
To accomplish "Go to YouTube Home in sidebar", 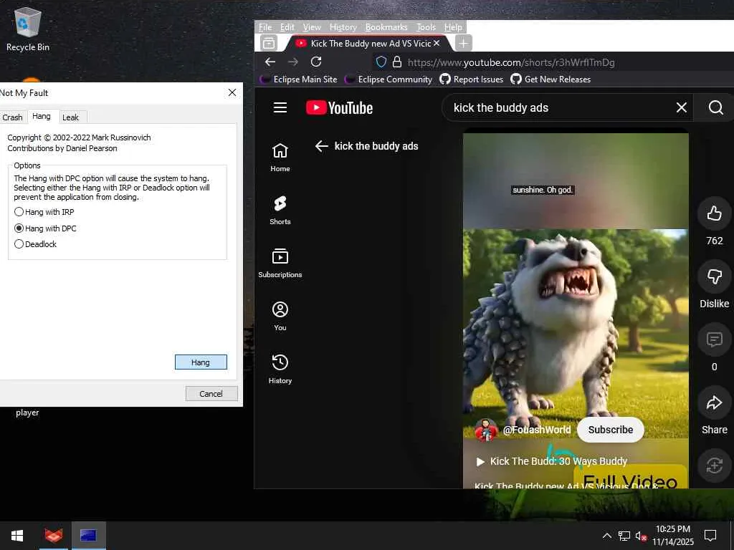I will tap(280, 158).
